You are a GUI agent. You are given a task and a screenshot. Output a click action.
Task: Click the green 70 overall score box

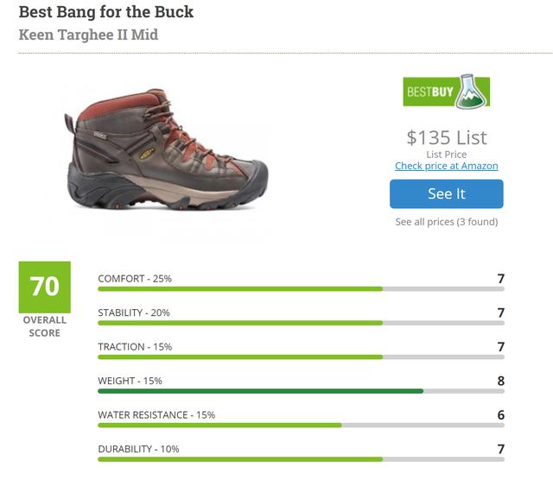45,286
